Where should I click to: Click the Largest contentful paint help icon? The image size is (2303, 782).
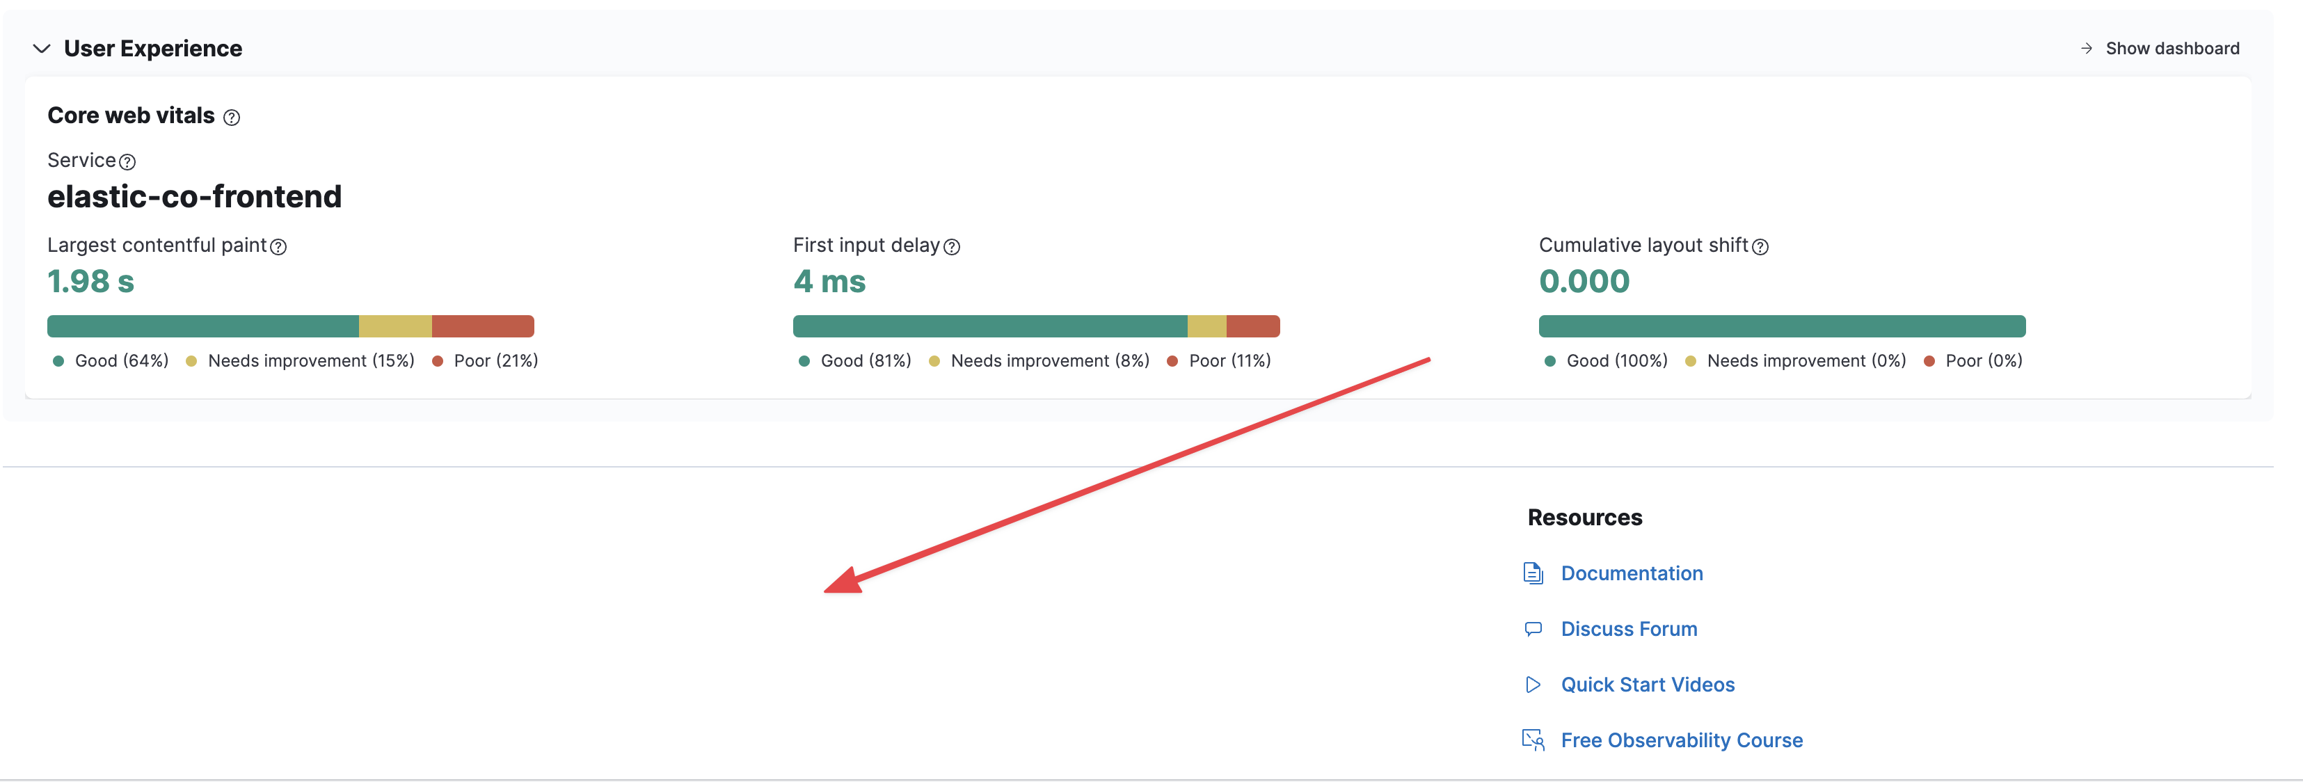tap(278, 246)
